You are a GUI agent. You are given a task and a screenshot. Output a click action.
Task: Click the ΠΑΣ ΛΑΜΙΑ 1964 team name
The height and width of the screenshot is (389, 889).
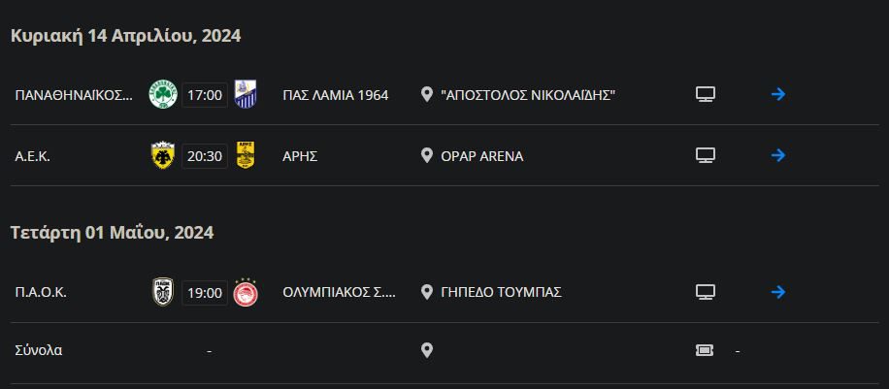pyautogui.click(x=336, y=95)
